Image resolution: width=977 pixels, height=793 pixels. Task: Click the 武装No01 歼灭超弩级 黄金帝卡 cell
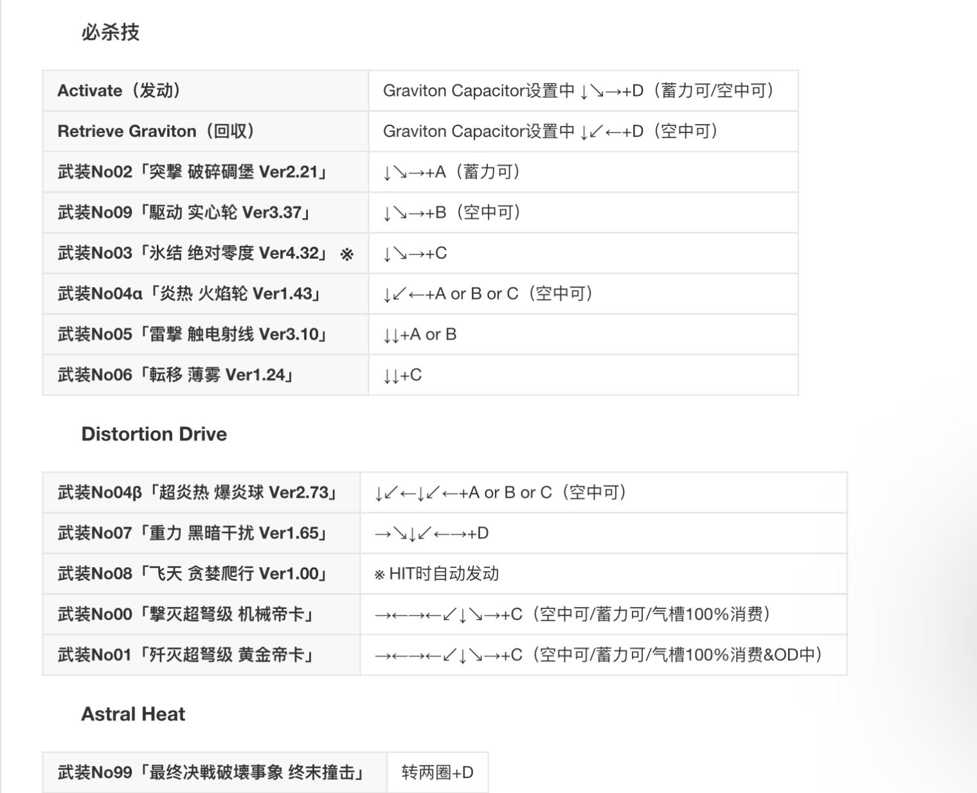185,655
